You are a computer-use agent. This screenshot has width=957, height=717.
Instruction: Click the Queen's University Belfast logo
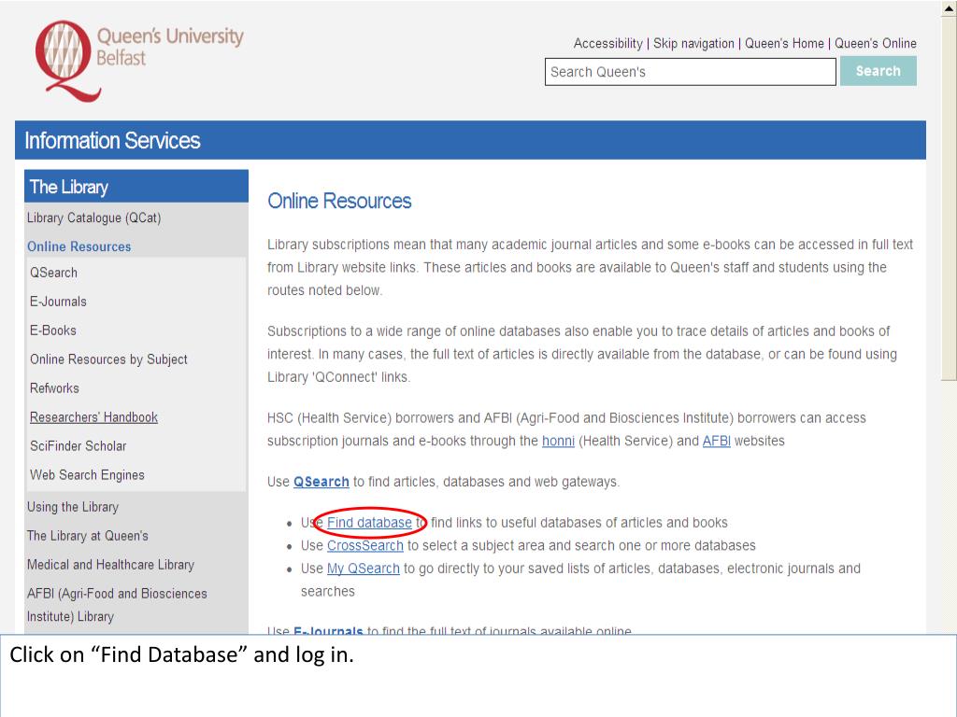(140, 61)
